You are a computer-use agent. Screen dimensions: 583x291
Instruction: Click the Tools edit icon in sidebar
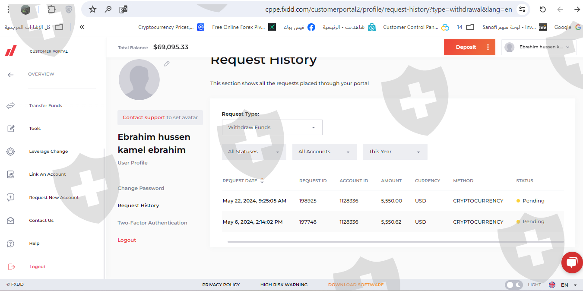point(11,129)
